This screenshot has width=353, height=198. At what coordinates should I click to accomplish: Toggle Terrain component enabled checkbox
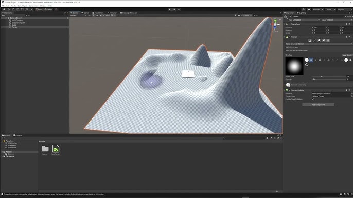290,37
